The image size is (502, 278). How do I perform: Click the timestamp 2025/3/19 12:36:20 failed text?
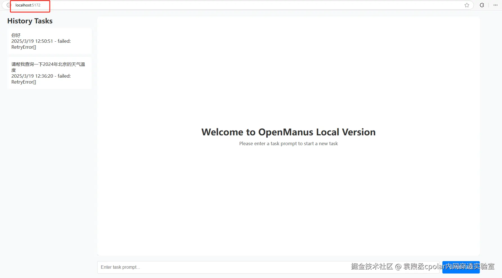click(x=41, y=79)
